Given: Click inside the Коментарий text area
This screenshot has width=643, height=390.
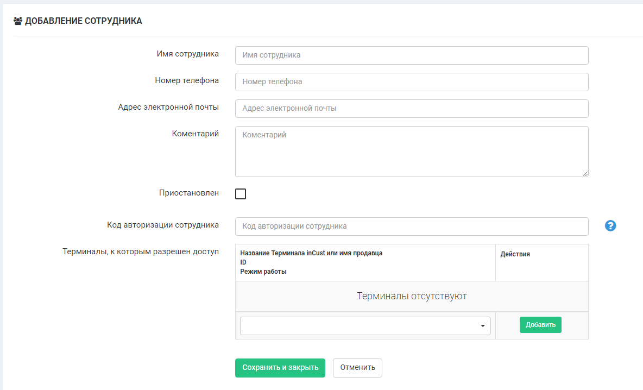Looking at the screenshot, I should (x=412, y=151).
